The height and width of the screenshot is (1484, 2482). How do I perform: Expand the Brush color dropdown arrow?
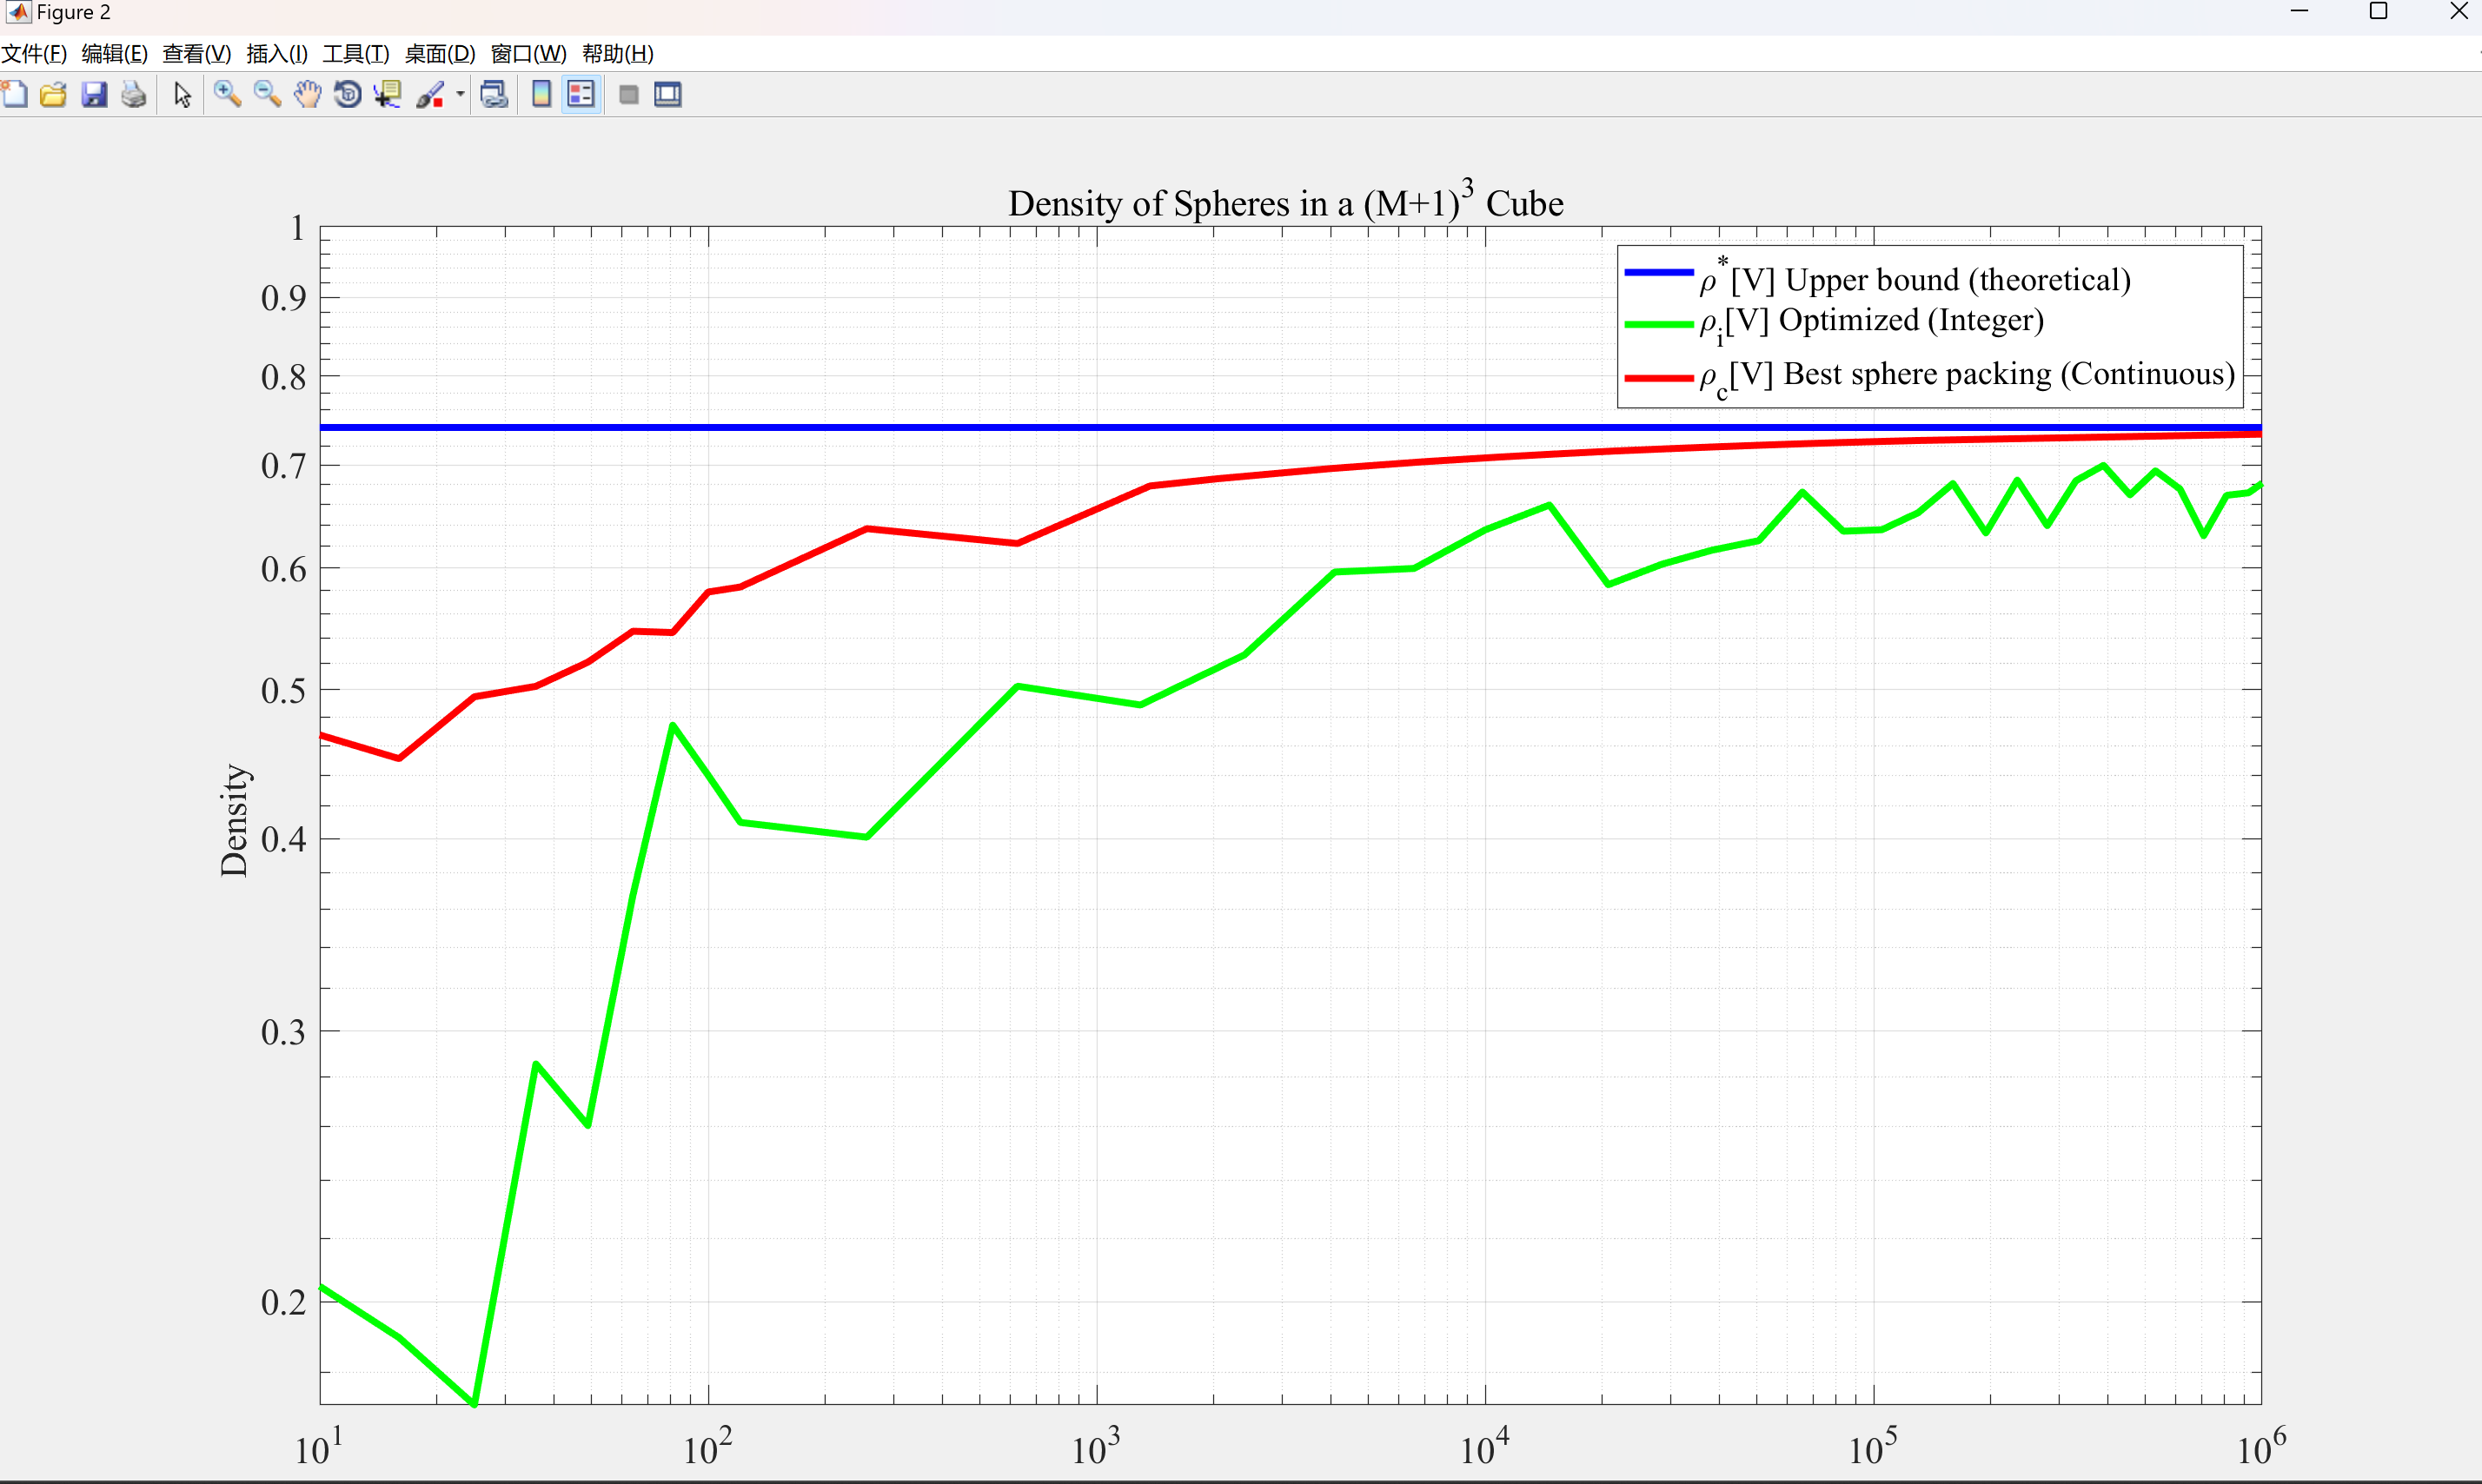click(x=460, y=95)
